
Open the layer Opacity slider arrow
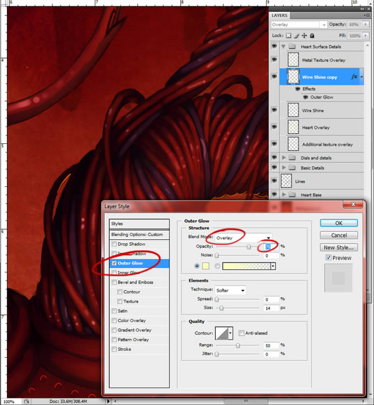pyautogui.click(x=365, y=24)
